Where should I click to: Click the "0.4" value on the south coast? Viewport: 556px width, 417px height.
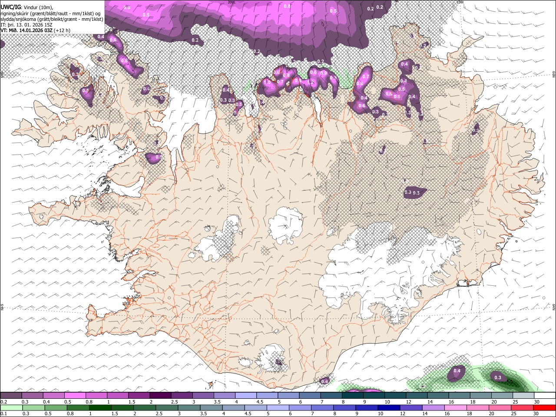coord(324,381)
